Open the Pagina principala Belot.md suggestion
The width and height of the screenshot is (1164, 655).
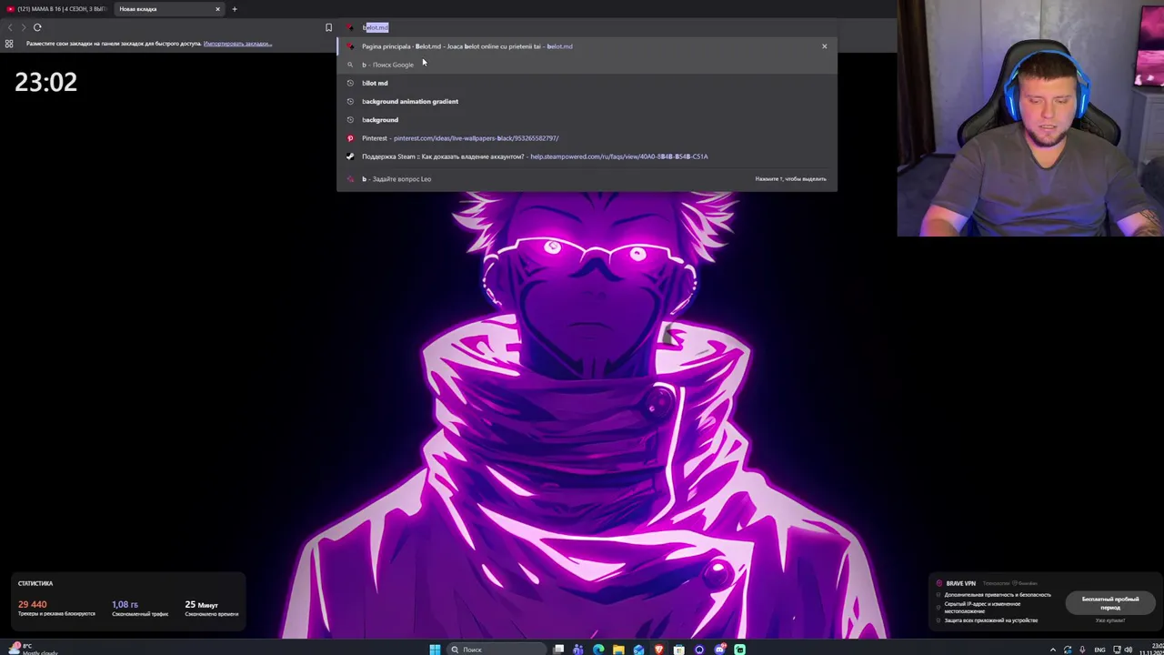click(x=587, y=46)
